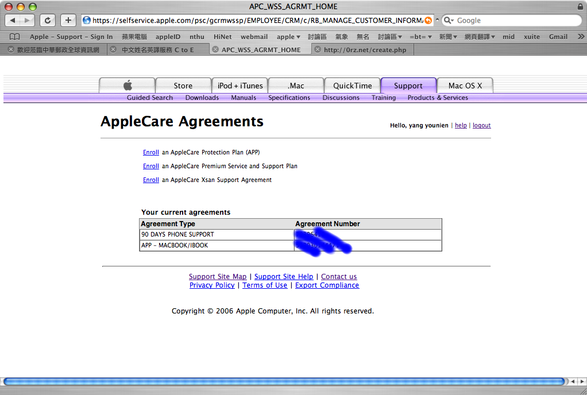This screenshot has height=395, width=587.
Task: Open the Mac OS X navigation tab
Action: click(x=465, y=86)
